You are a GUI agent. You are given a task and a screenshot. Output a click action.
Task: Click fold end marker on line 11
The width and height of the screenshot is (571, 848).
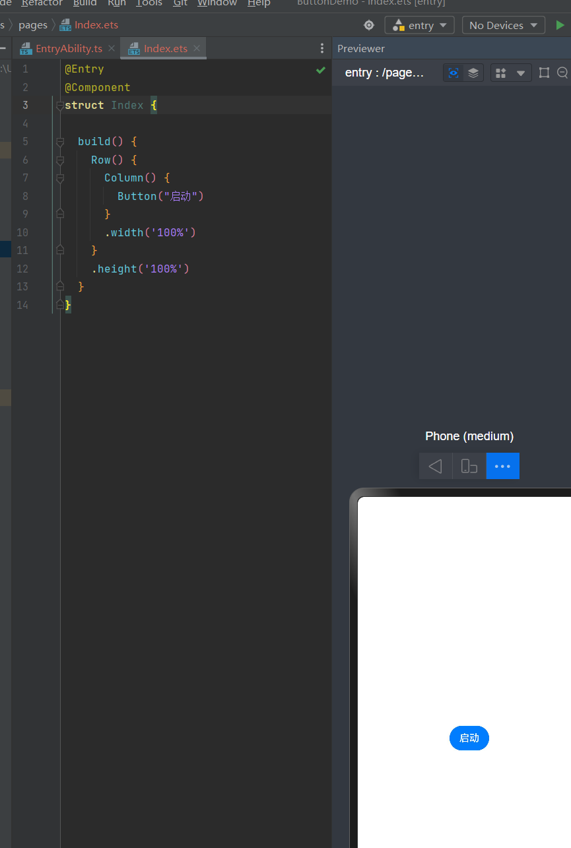pos(60,249)
